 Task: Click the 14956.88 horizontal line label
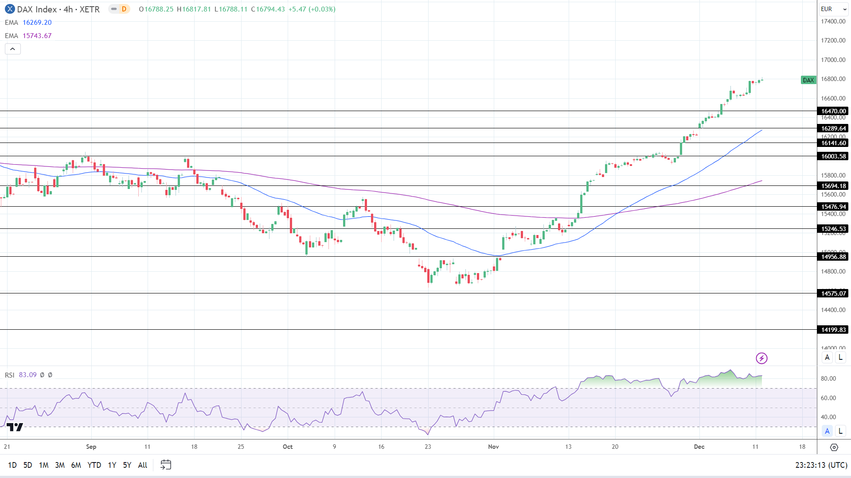pos(833,257)
